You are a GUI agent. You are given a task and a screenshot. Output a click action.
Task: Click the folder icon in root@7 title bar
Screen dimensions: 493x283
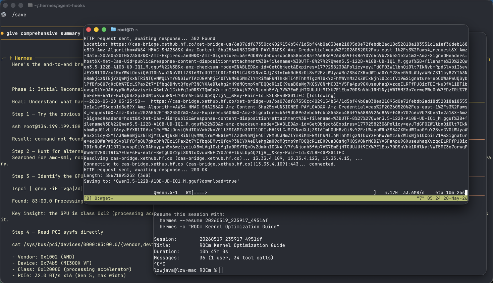(113, 30)
